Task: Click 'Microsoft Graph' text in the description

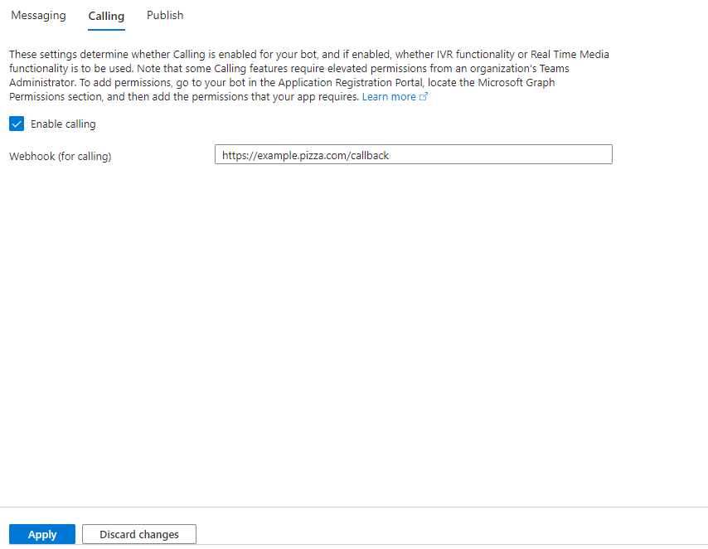Action: (516, 83)
